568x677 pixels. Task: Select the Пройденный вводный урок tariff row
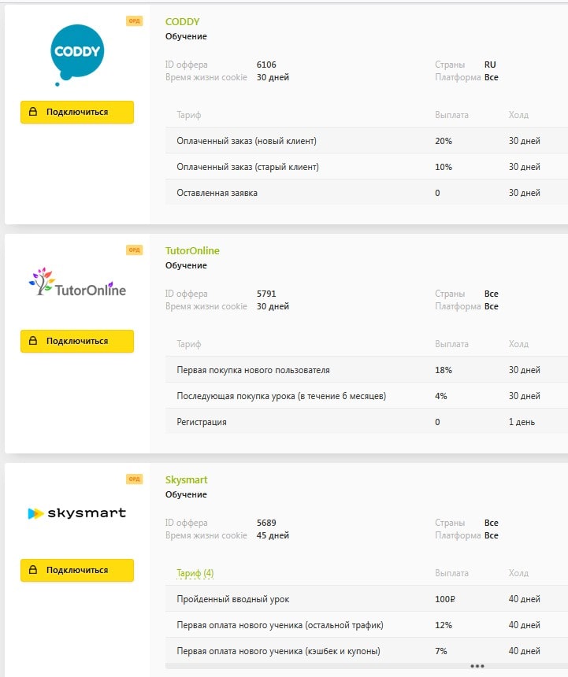pos(366,599)
